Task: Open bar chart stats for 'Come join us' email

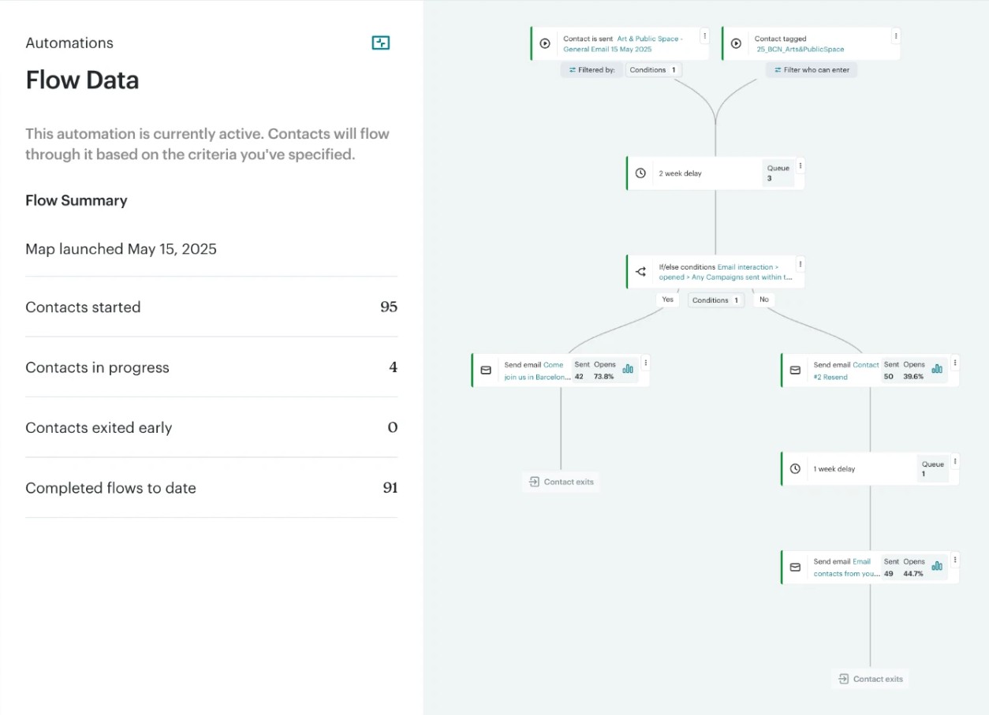Action: pyautogui.click(x=628, y=368)
